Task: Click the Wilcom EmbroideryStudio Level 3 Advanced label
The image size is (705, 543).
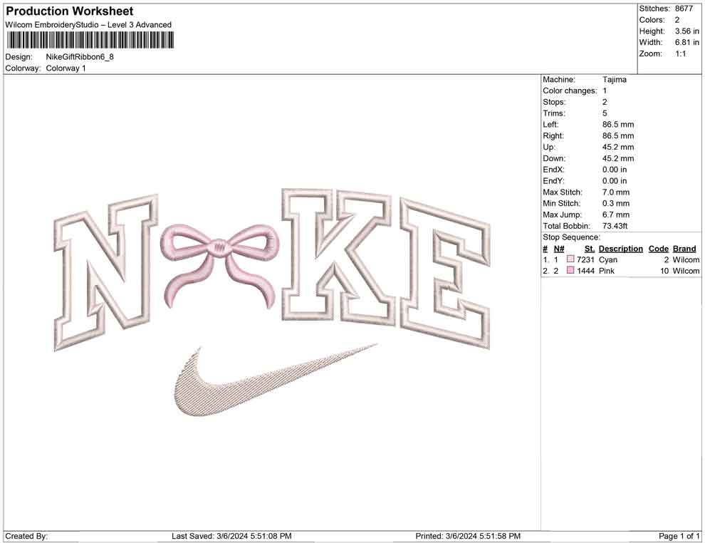Action: pyautogui.click(x=88, y=24)
